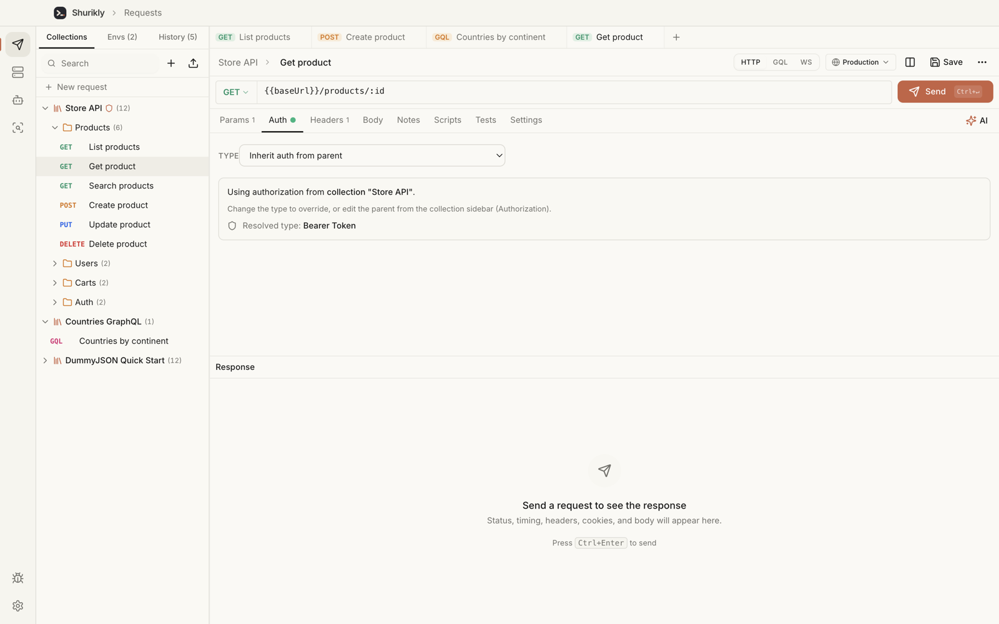Image resolution: width=999 pixels, height=624 pixels.
Task: Switch to the Envs (2) tab
Action: pyautogui.click(x=122, y=37)
